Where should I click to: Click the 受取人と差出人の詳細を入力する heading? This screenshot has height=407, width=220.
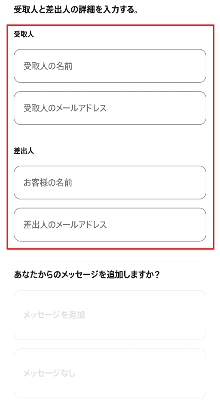76,10
